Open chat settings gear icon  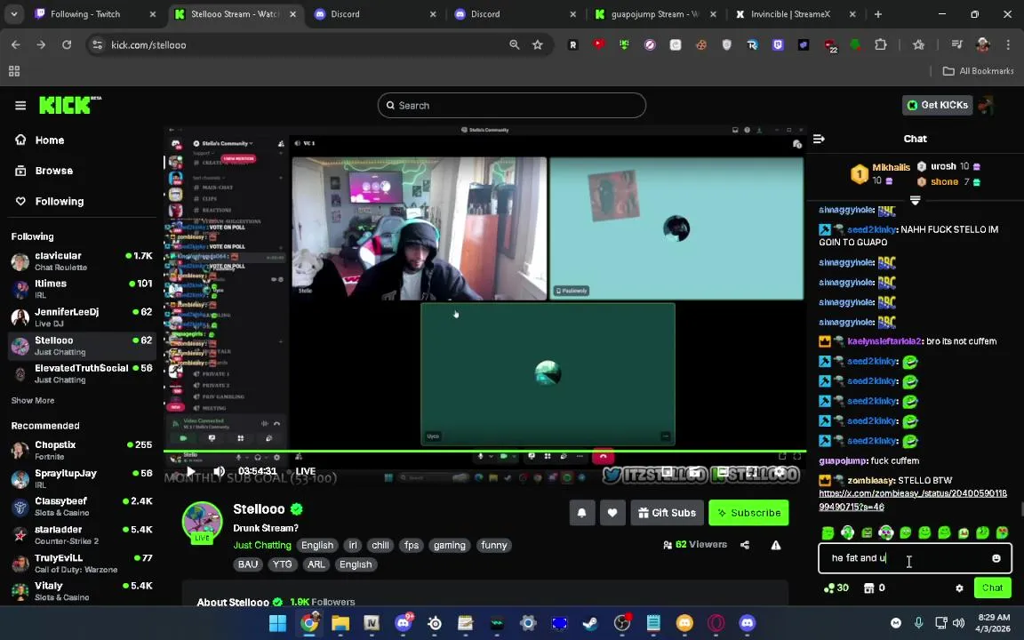(x=959, y=588)
